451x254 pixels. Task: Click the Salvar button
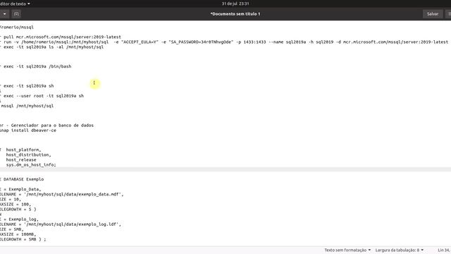[x=432, y=14]
